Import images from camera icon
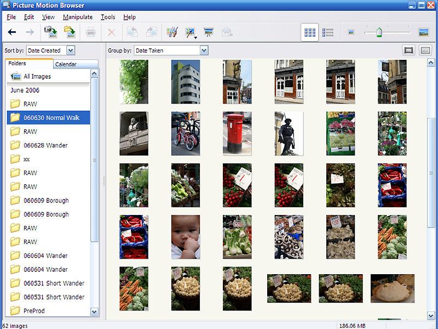Image resolution: width=438 pixels, height=329 pixels. coord(50,32)
